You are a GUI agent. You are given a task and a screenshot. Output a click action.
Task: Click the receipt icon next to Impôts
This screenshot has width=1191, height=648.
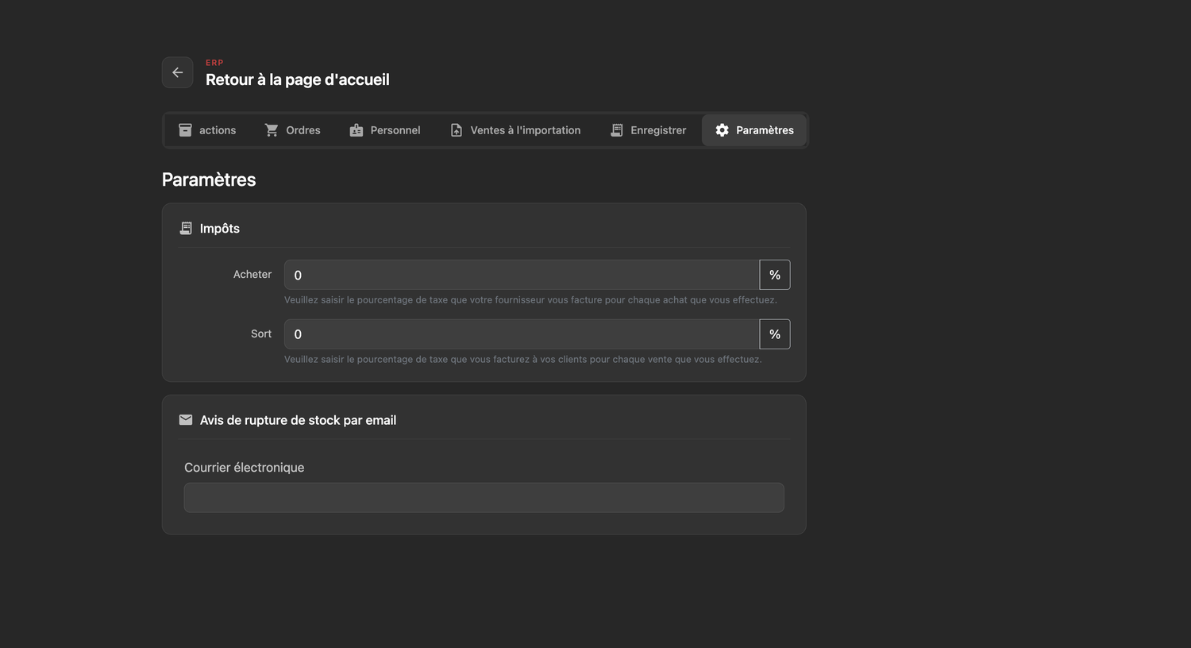click(x=186, y=229)
